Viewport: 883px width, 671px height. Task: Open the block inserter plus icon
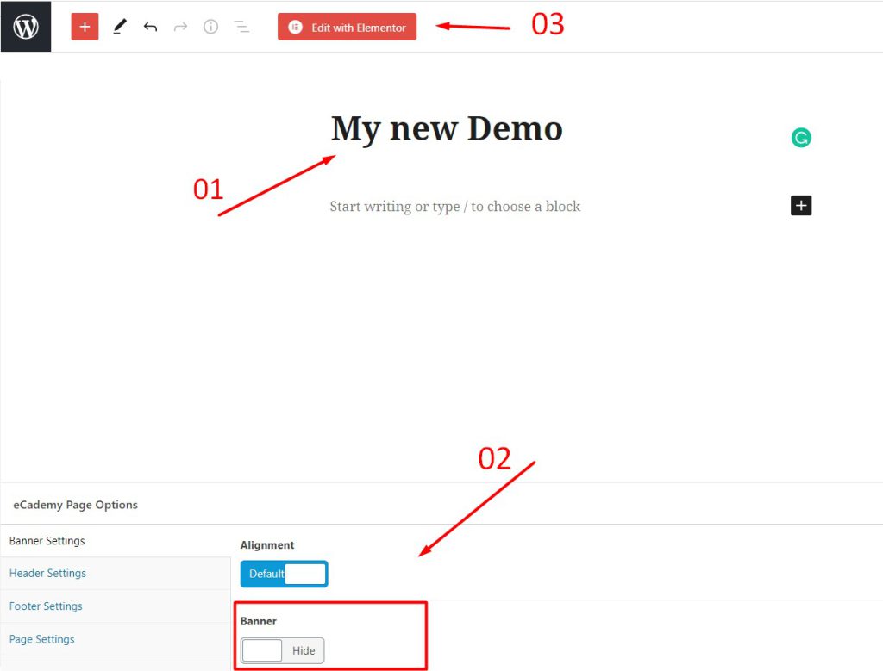click(x=84, y=26)
